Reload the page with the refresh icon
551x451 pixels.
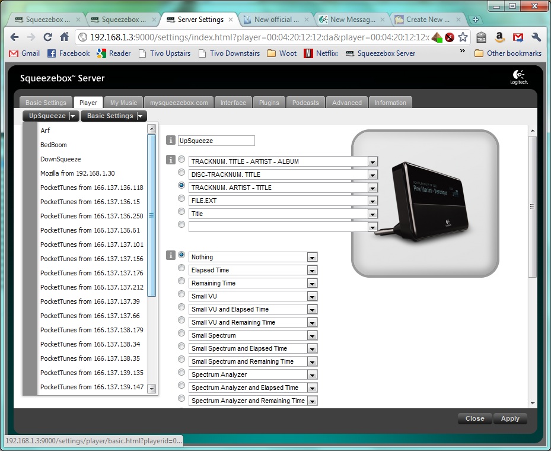tap(47, 37)
